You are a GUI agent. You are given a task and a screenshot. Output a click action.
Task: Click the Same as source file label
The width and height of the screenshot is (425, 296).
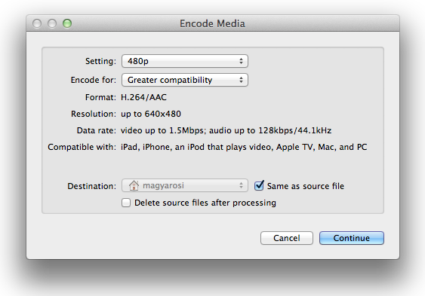click(x=306, y=186)
